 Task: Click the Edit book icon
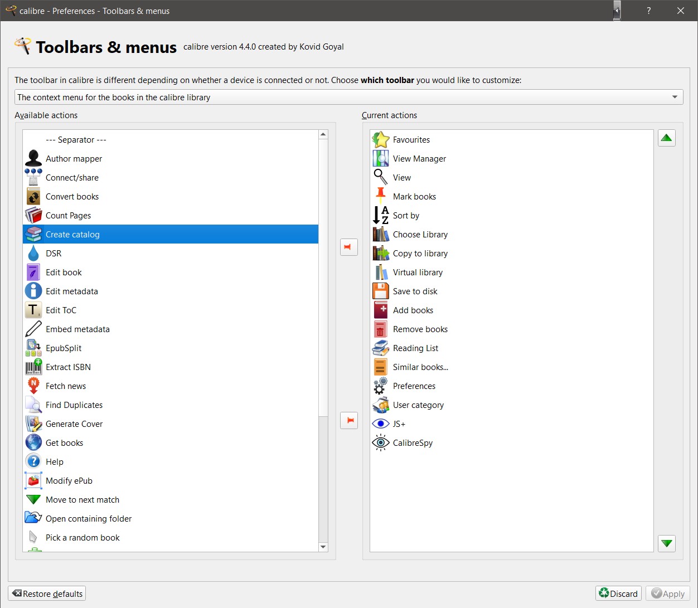tap(33, 272)
